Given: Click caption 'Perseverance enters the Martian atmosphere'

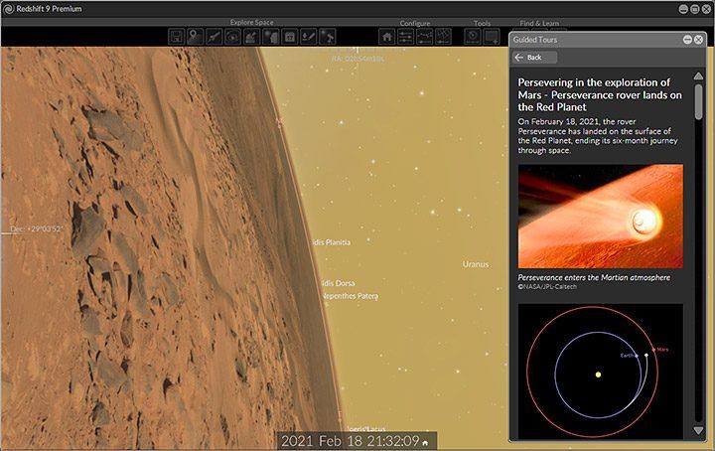Looking at the screenshot, I should pyautogui.click(x=594, y=277).
